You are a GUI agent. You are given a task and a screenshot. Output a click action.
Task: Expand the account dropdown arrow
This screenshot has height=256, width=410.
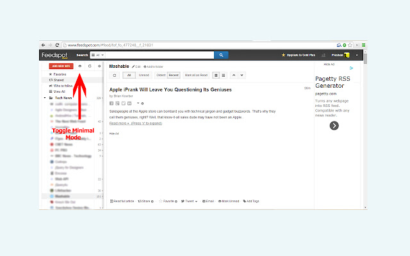point(357,55)
